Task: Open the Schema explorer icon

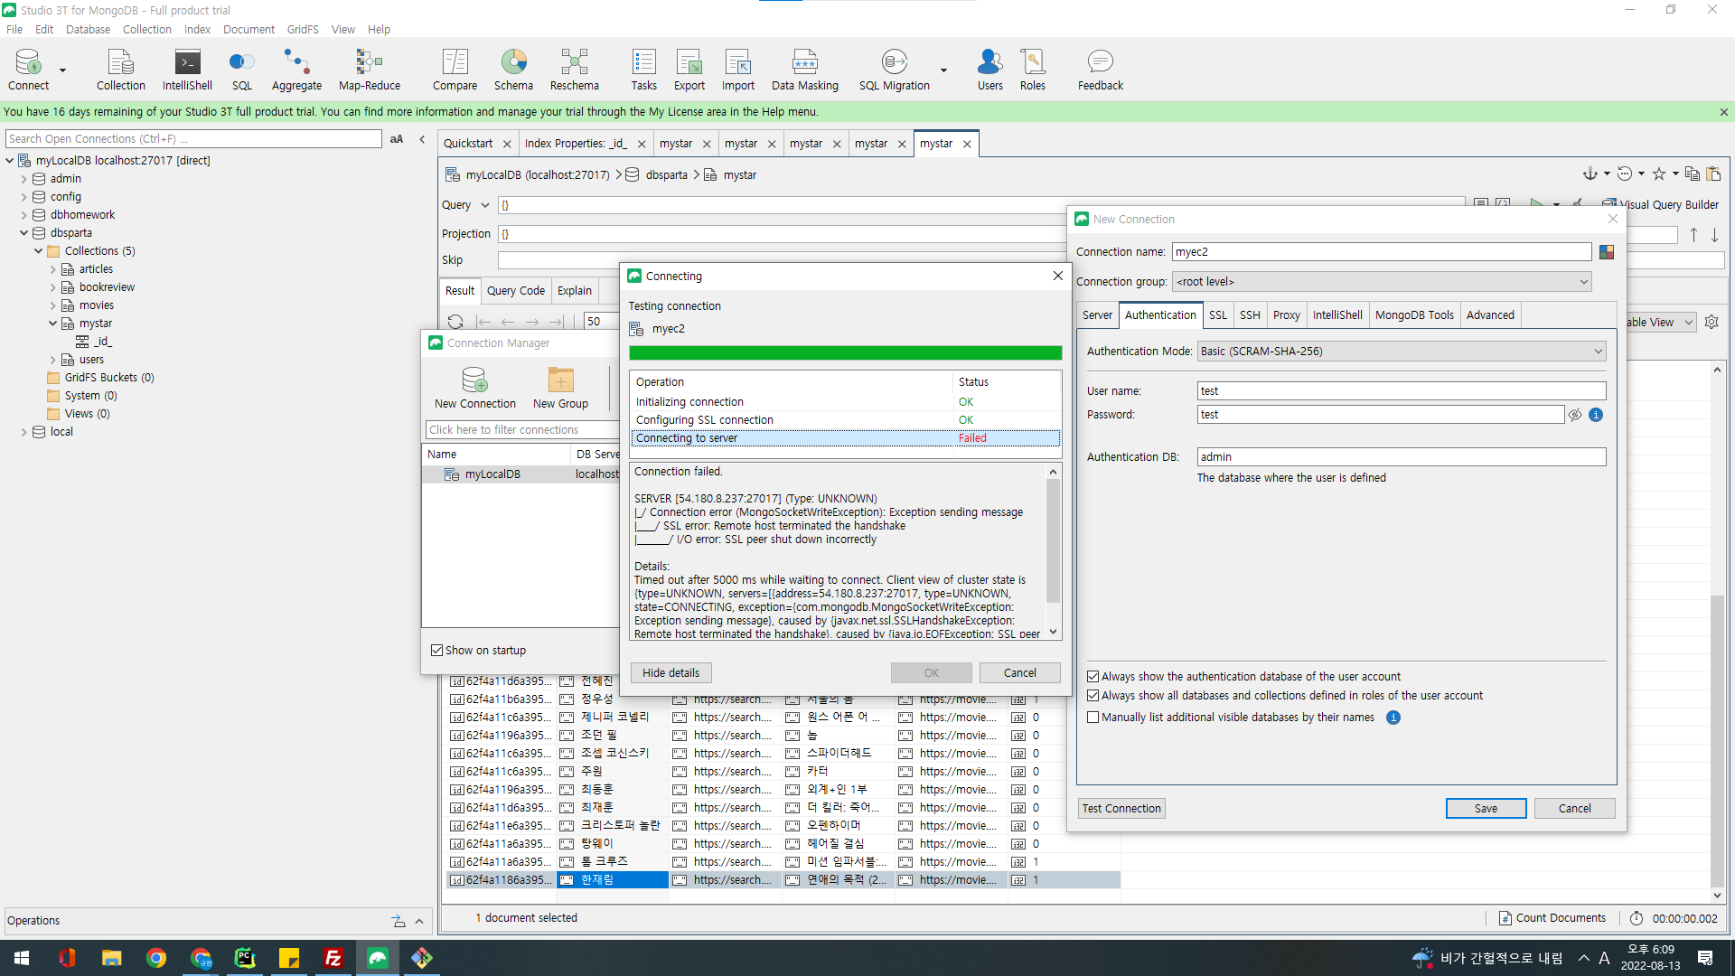Action: pyautogui.click(x=513, y=70)
